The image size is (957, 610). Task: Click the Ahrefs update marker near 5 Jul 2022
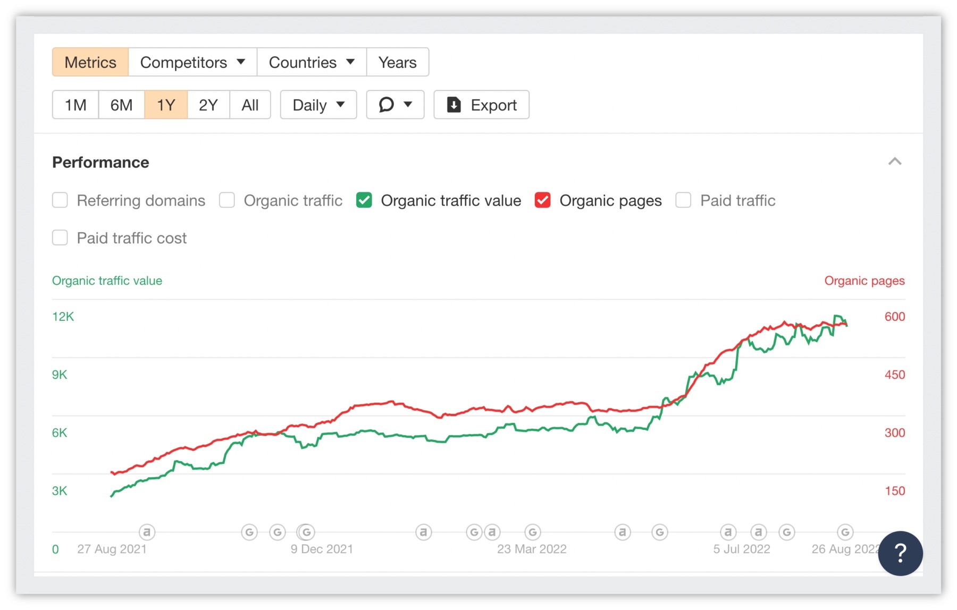[728, 532]
